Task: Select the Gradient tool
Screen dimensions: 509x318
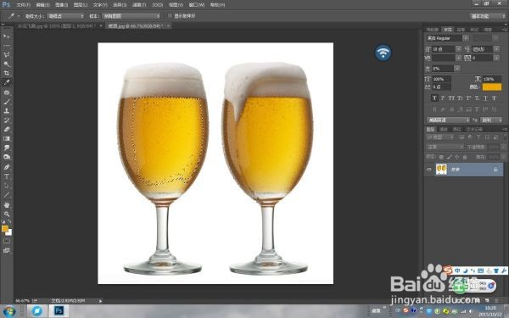Action: [x=7, y=138]
